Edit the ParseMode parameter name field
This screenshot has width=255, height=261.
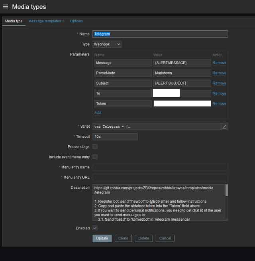(123, 73)
